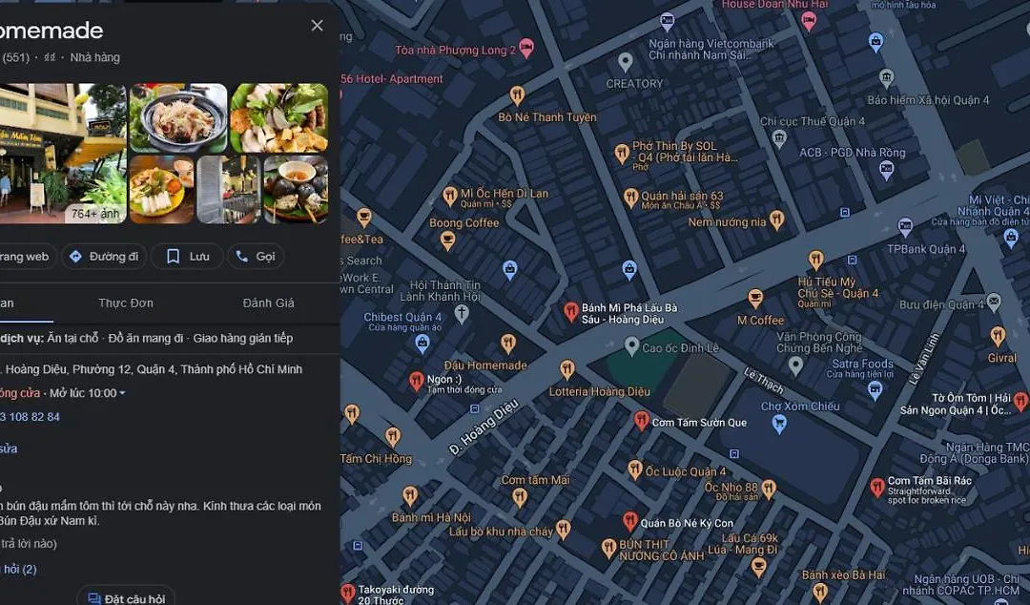Click the Ốc Nhỏ 88 restaurant pin
This screenshot has width=1030, height=605.
[769, 489]
